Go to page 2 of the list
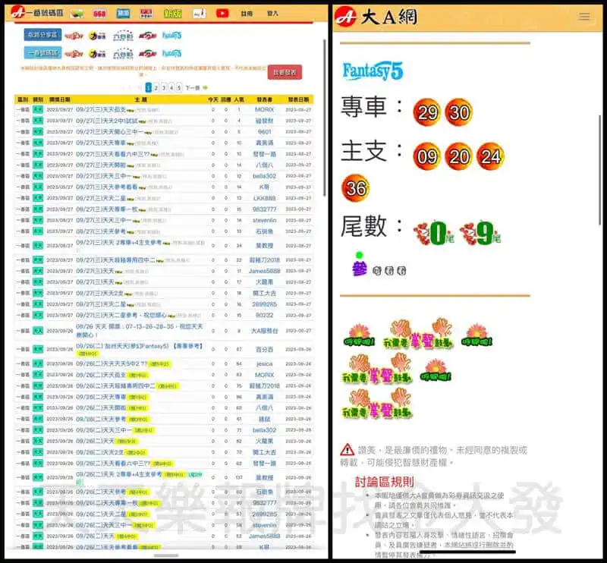This screenshot has width=607, height=563. coord(156,87)
